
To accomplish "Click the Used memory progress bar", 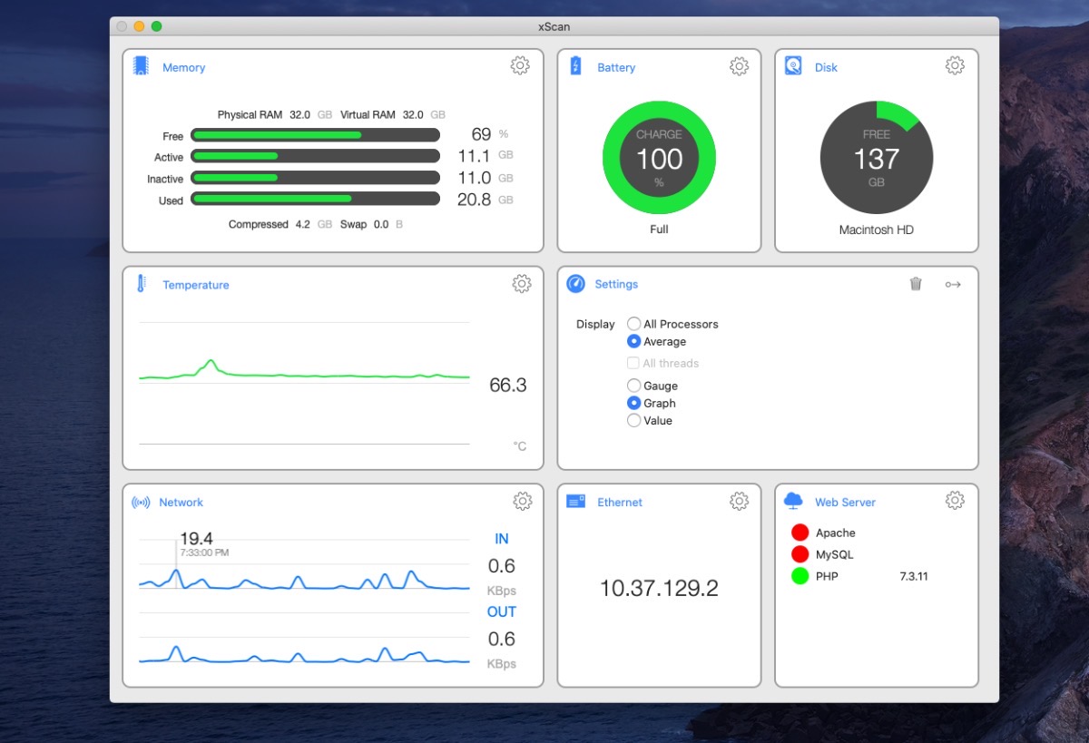I will tap(316, 199).
